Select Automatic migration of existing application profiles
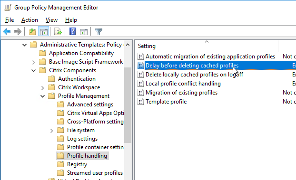Viewport: 296px width, 180px height. tap(210, 57)
